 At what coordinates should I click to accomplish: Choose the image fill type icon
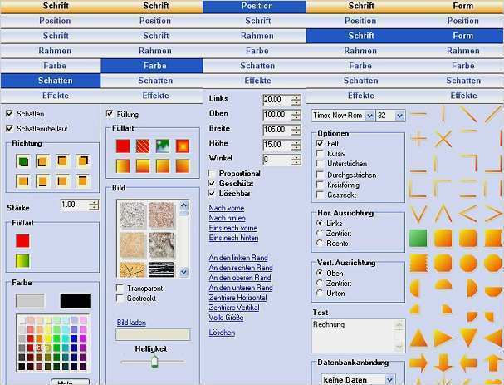[163, 146]
